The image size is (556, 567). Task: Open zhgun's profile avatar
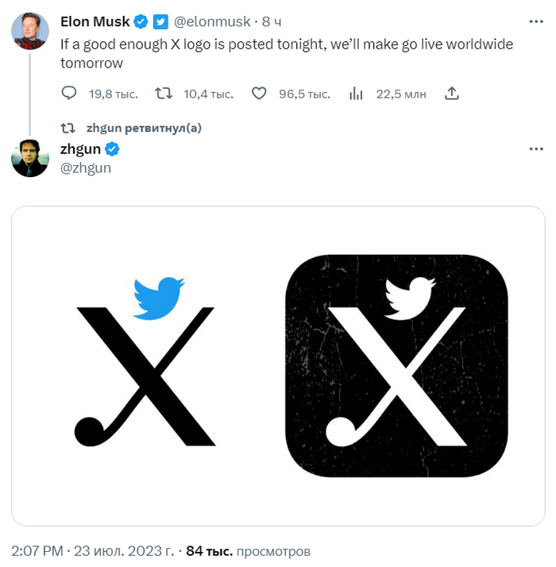(30, 157)
